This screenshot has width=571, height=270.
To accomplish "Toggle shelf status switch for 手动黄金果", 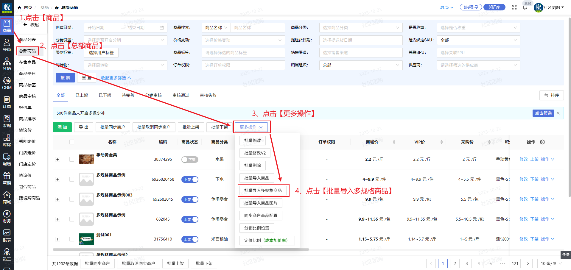I will [x=190, y=160].
